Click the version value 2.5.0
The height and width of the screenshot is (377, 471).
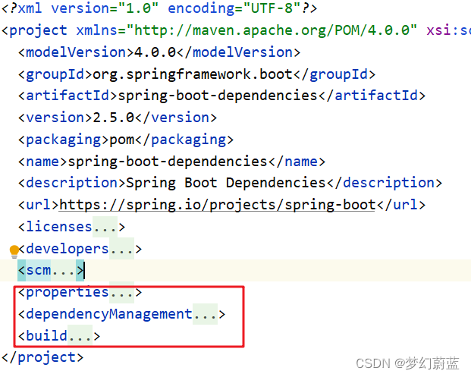(113, 118)
